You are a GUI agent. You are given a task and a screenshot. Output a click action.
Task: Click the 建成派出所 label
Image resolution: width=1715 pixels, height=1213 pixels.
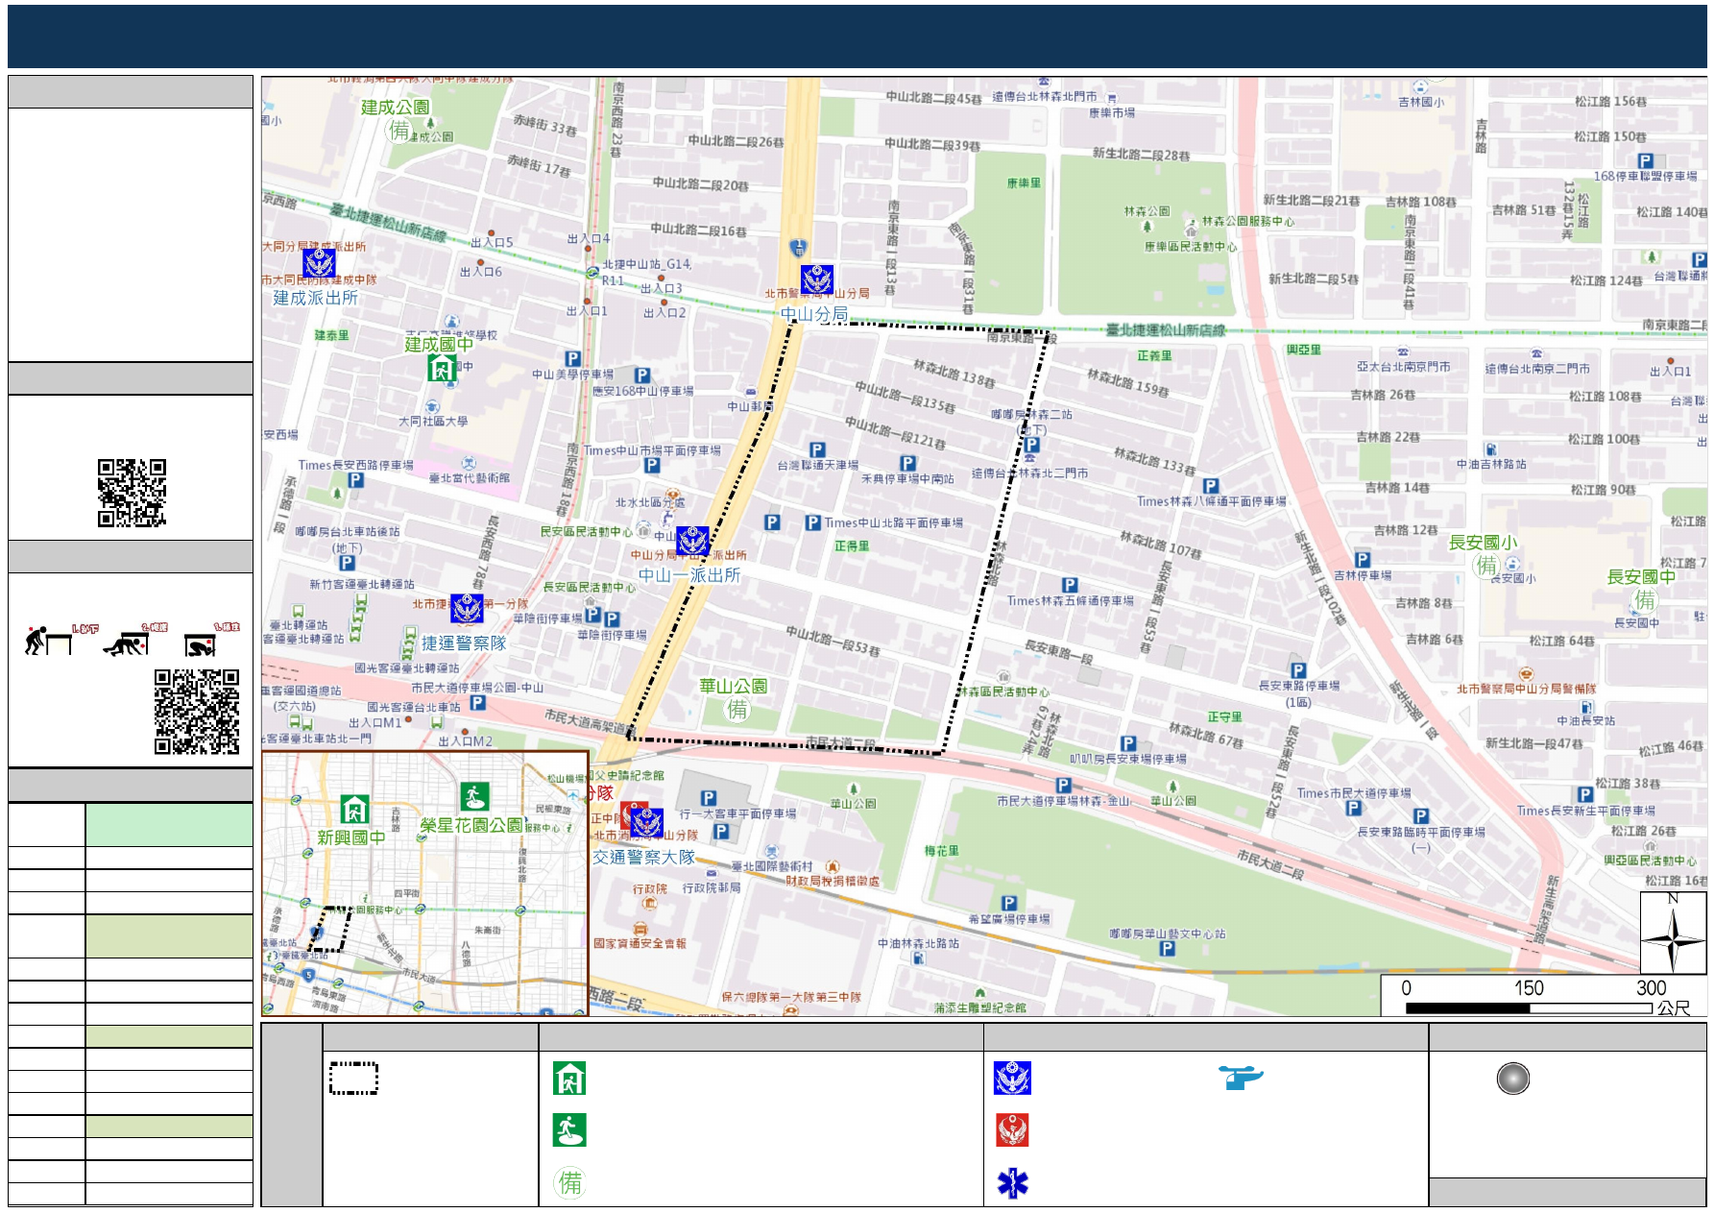click(315, 298)
